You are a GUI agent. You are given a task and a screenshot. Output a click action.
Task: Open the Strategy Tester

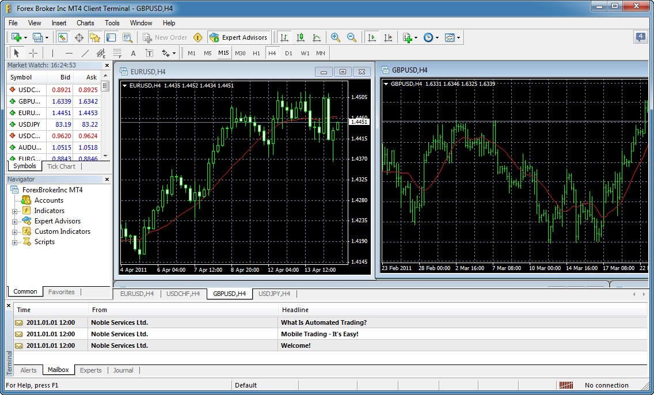click(128, 37)
